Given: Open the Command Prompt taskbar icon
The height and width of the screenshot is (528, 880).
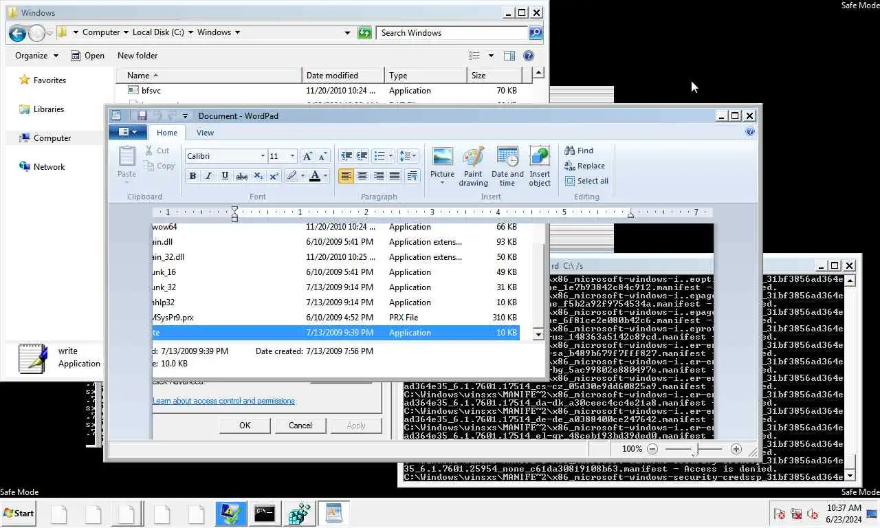Looking at the screenshot, I should pyautogui.click(x=265, y=513).
